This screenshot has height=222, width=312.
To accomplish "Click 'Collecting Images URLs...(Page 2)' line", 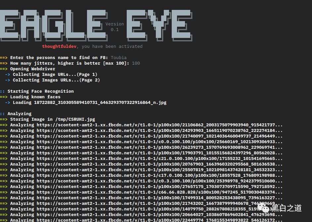I will (x=56, y=80).
